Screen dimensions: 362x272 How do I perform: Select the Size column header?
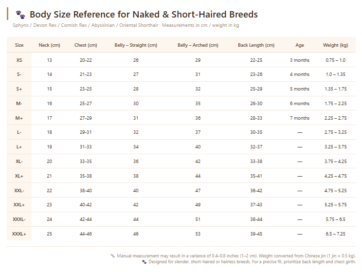[19, 45]
